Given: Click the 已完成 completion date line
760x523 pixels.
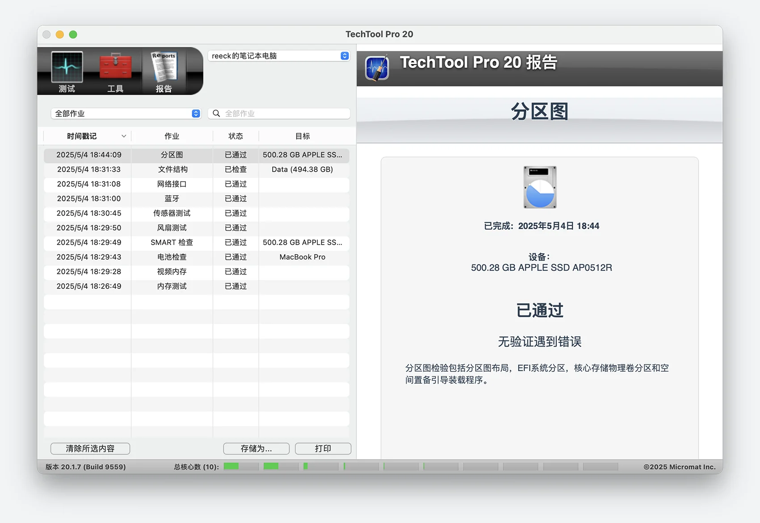Looking at the screenshot, I should tap(541, 226).
